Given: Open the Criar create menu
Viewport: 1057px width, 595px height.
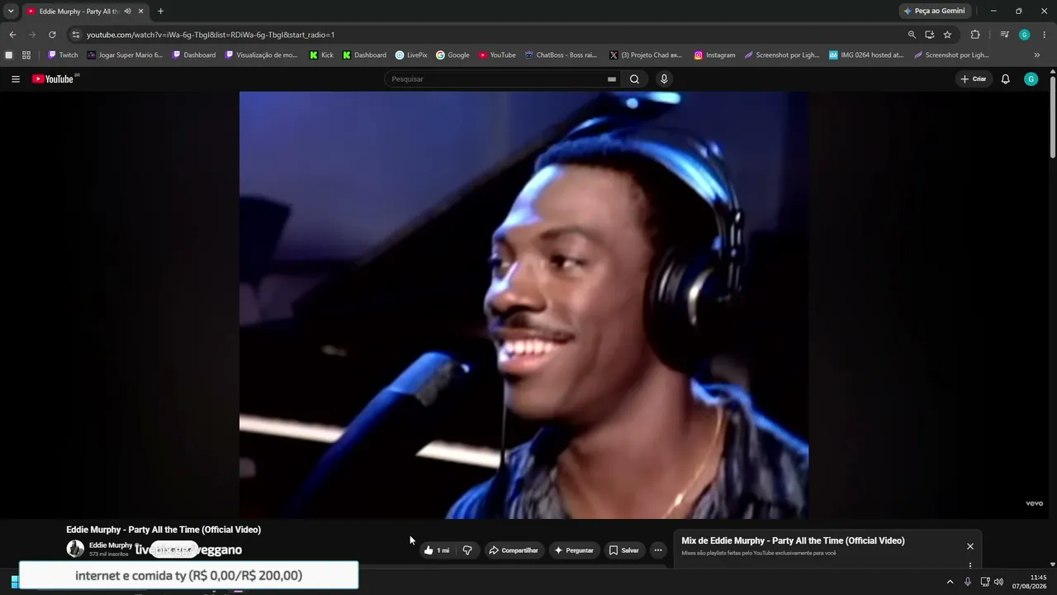Looking at the screenshot, I should [x=974, y=79].
